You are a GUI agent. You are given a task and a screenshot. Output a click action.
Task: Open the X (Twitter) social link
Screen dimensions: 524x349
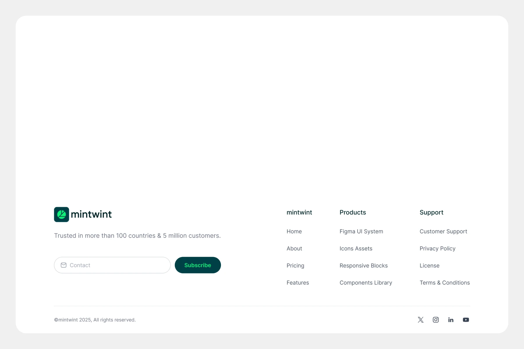coord(421,320)
